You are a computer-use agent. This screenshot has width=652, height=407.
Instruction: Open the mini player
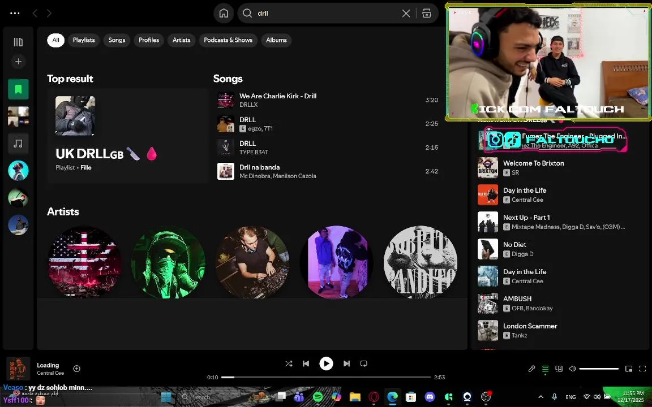pyautogui.click(x=629, y=369)
